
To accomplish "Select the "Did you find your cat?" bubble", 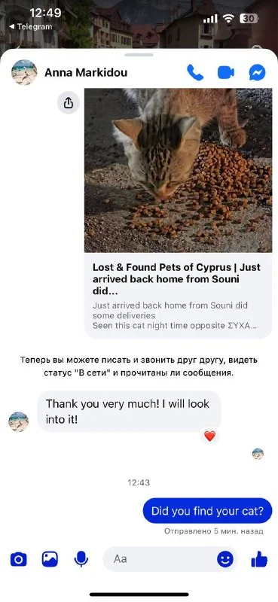I will click(208, 511).
